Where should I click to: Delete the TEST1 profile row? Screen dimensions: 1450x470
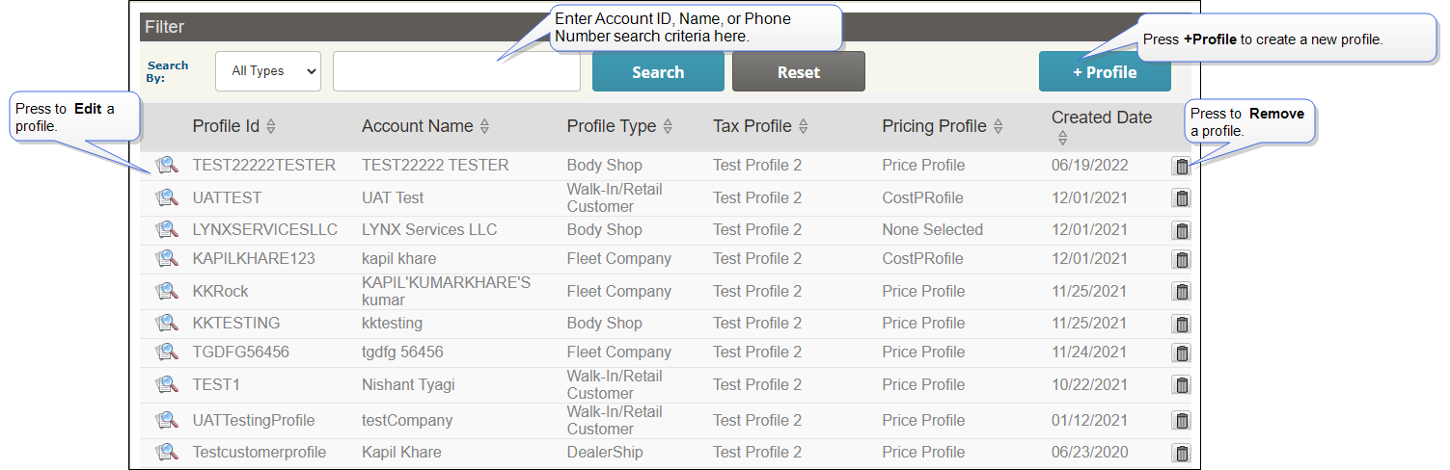click(x=1181, y=385)
